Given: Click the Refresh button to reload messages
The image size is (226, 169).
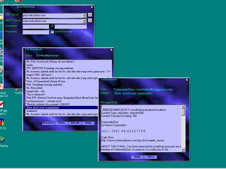Looking at the screenshot, I should (75, 123).
